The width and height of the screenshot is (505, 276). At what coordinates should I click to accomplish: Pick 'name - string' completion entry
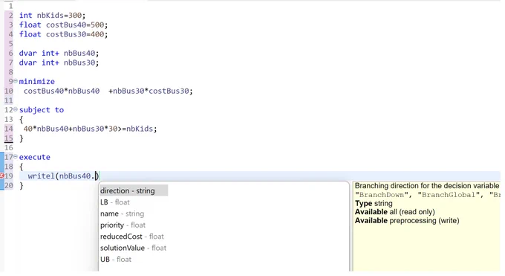coord(122,214)
